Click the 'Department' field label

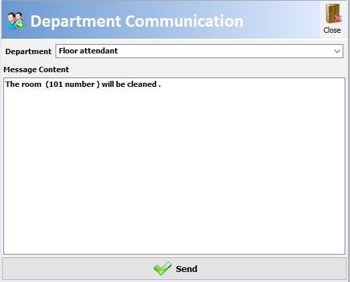coord(28,51)
